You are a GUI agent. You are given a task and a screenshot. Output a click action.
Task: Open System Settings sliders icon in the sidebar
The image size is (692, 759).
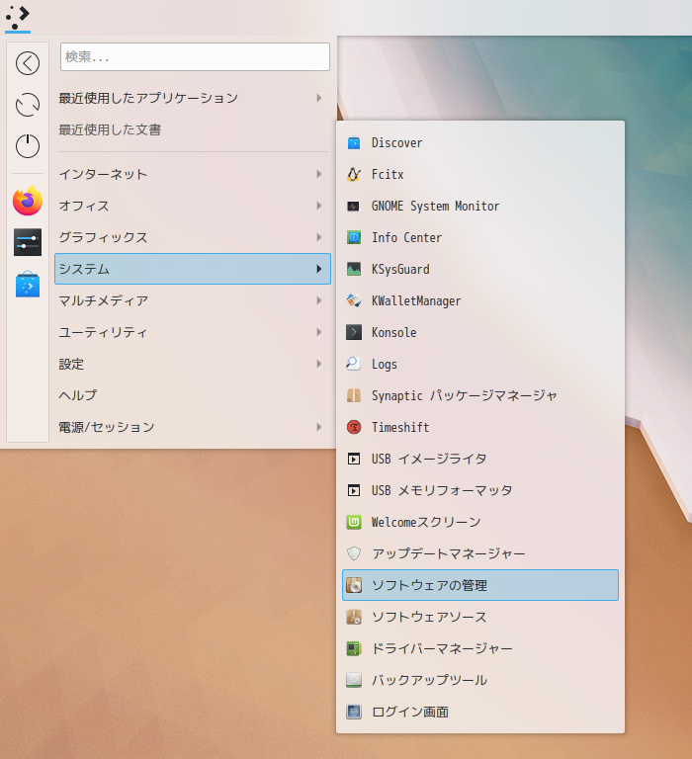pyautogui.click(x=28, y=242)
